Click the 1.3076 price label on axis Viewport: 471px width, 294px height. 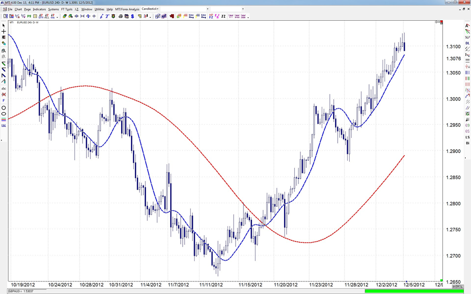(x=453, y=58)
